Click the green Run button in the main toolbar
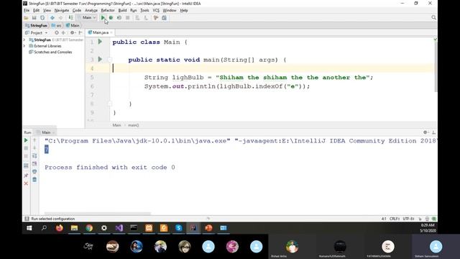460x259 pixels. pos(103,17)
